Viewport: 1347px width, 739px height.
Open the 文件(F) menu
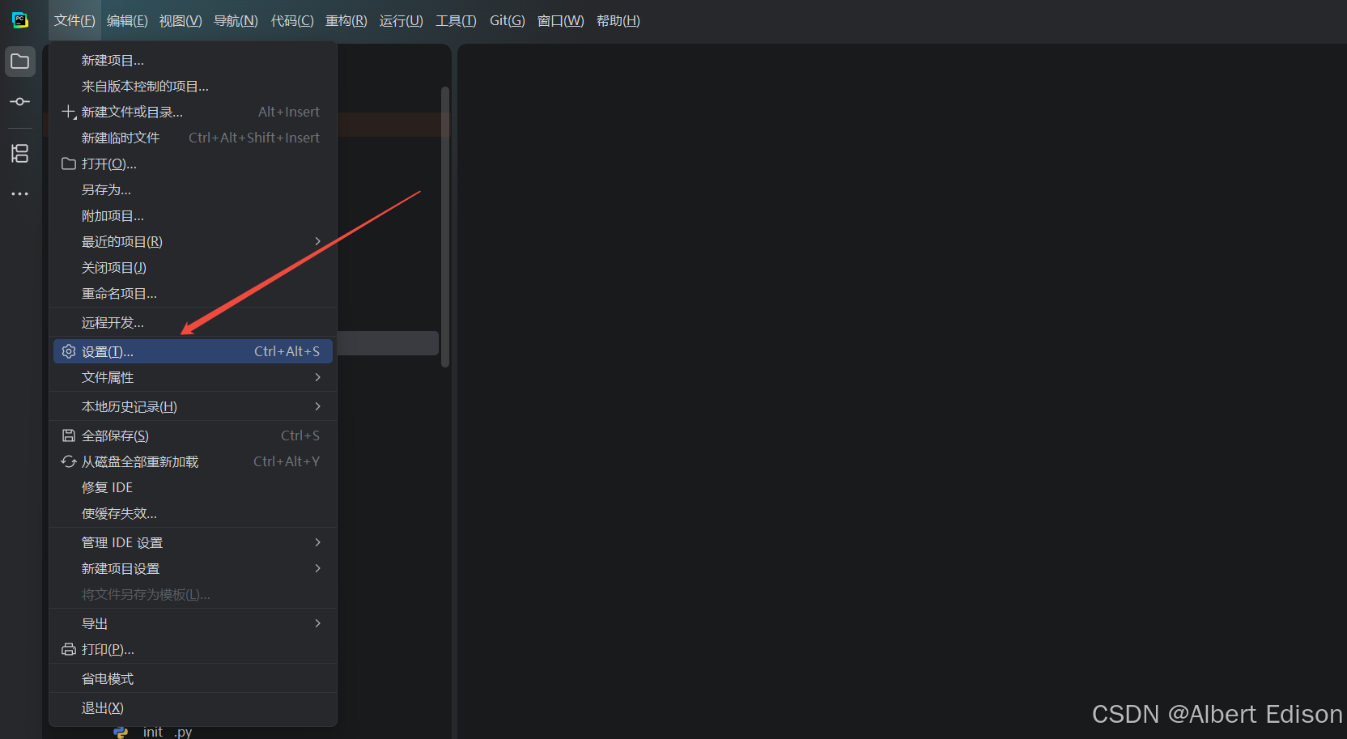74,20
